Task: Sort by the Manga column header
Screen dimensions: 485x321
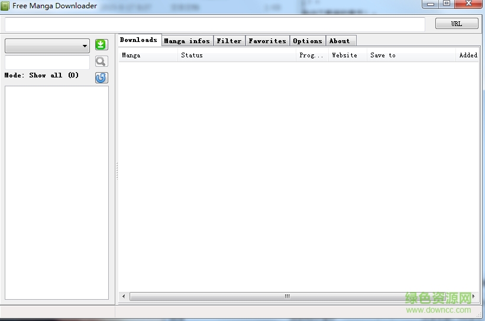Action: pyautogui.click(x=148, y=56)
